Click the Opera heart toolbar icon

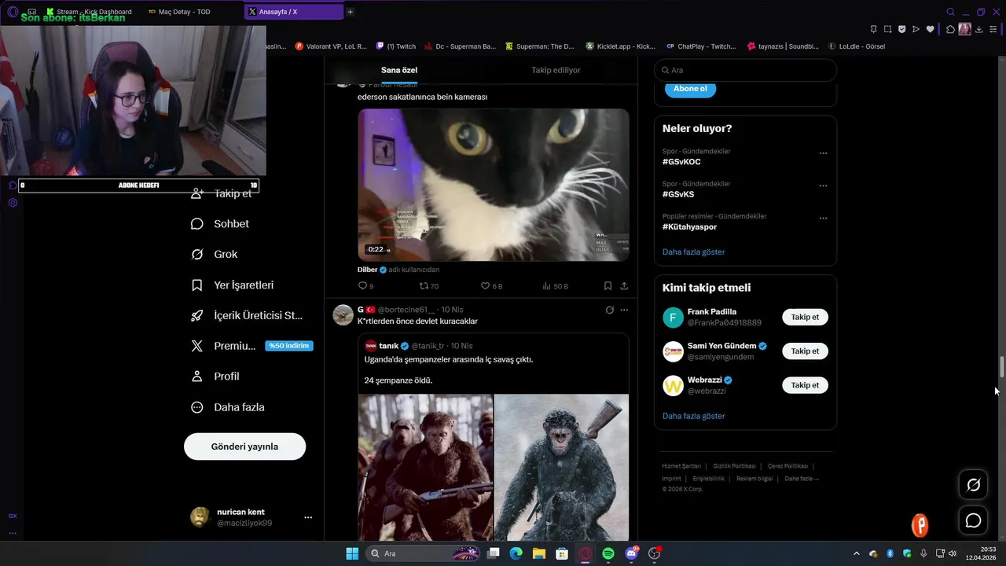pos(931,29)
